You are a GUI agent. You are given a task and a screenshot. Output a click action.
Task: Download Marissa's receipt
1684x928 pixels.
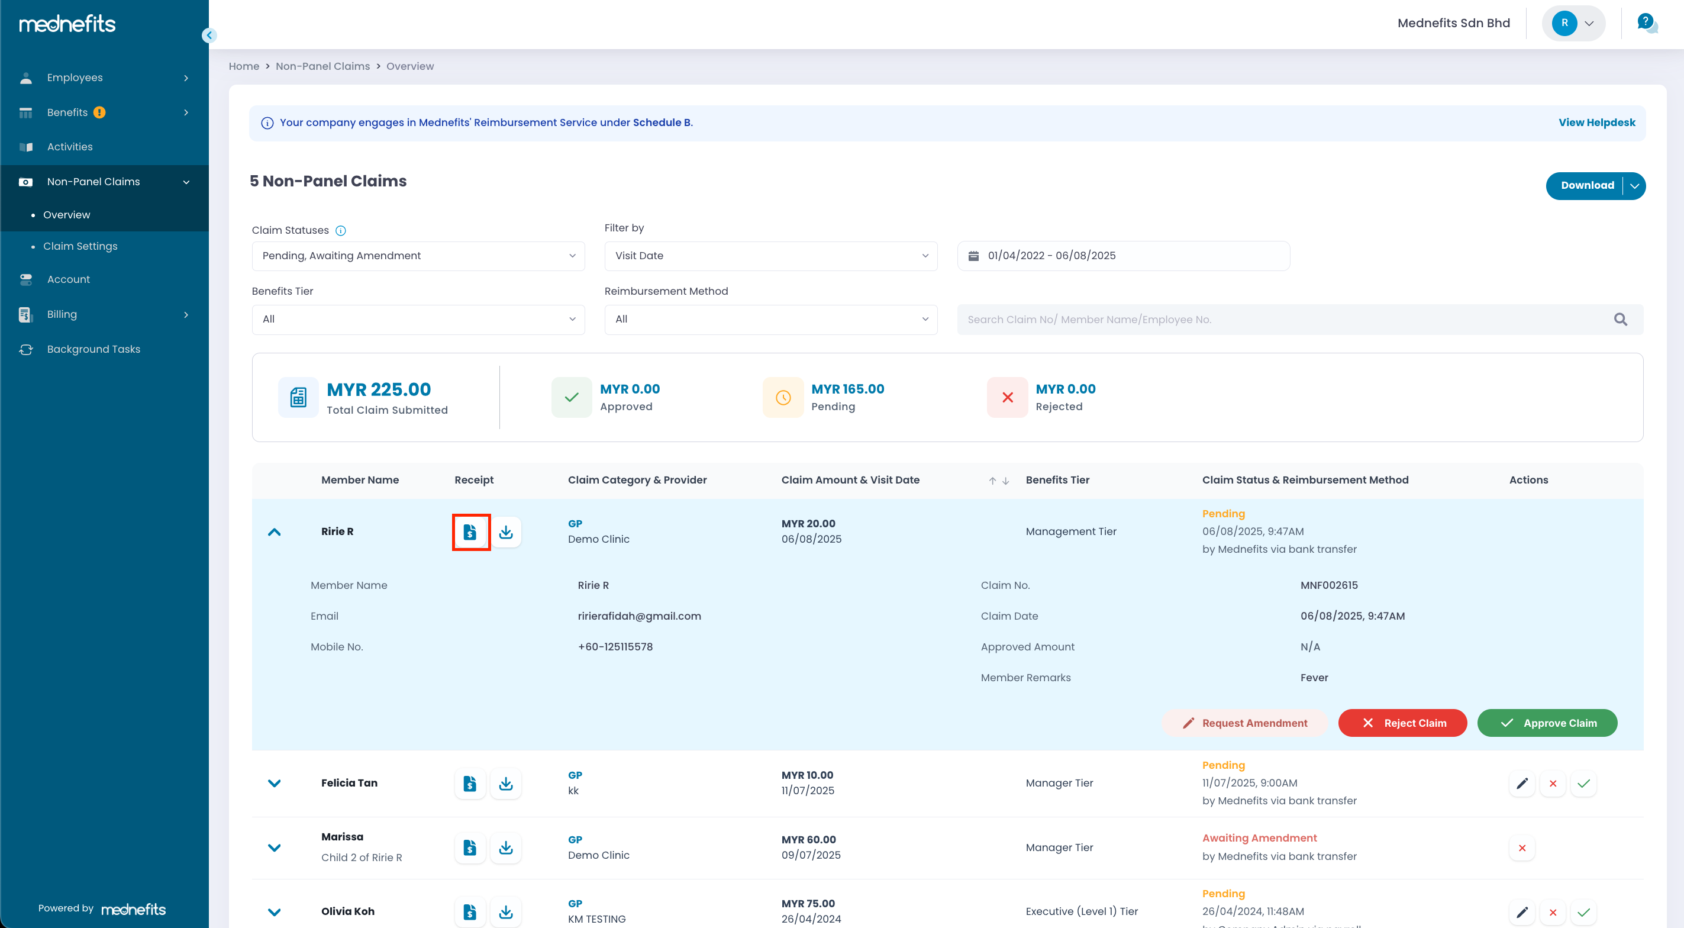coord(506,848)
